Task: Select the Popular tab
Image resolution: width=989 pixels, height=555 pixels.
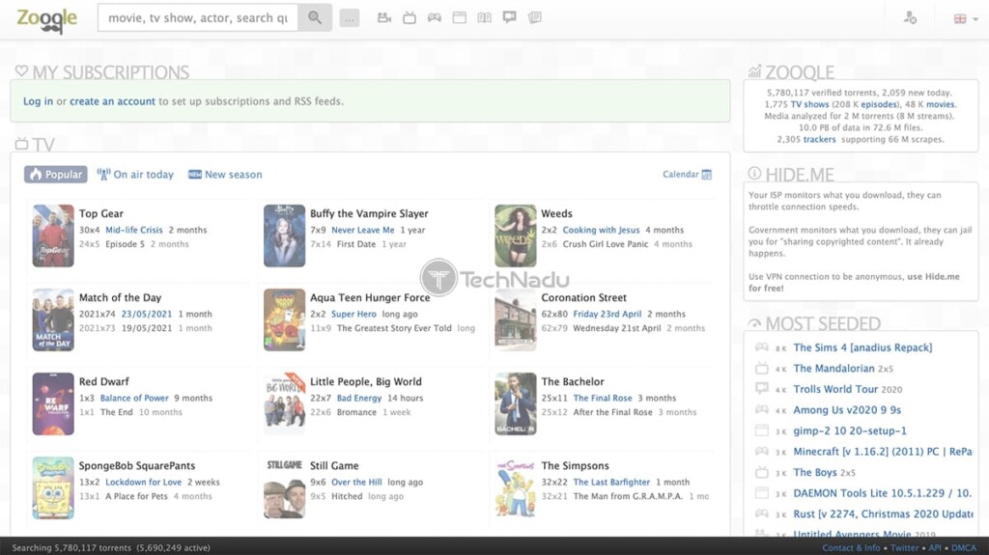Action: [x=55, y=175]
